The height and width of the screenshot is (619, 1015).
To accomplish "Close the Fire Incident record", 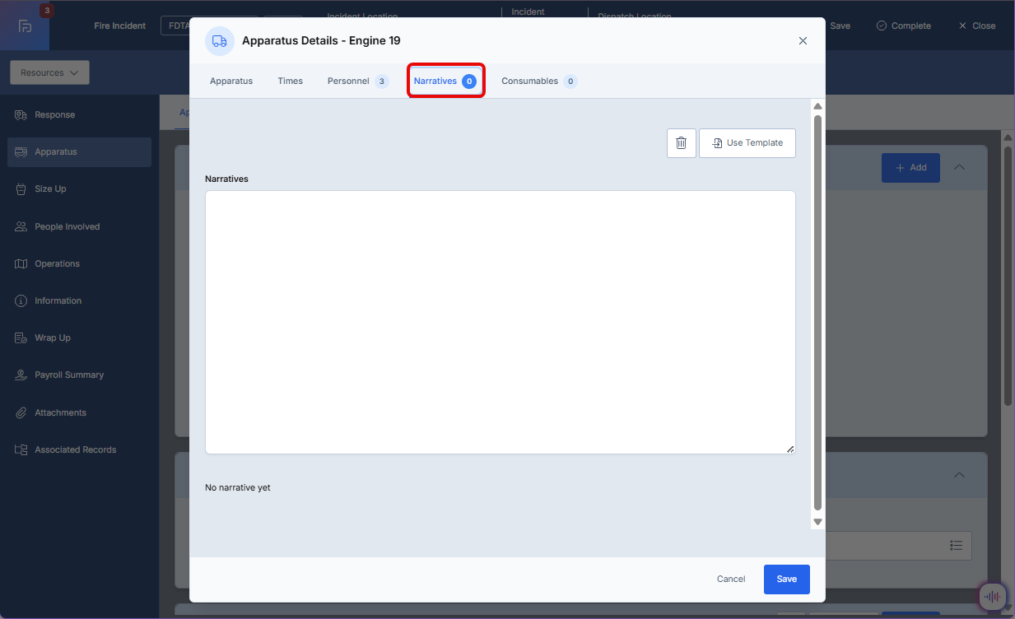I will tap(976, 26).
